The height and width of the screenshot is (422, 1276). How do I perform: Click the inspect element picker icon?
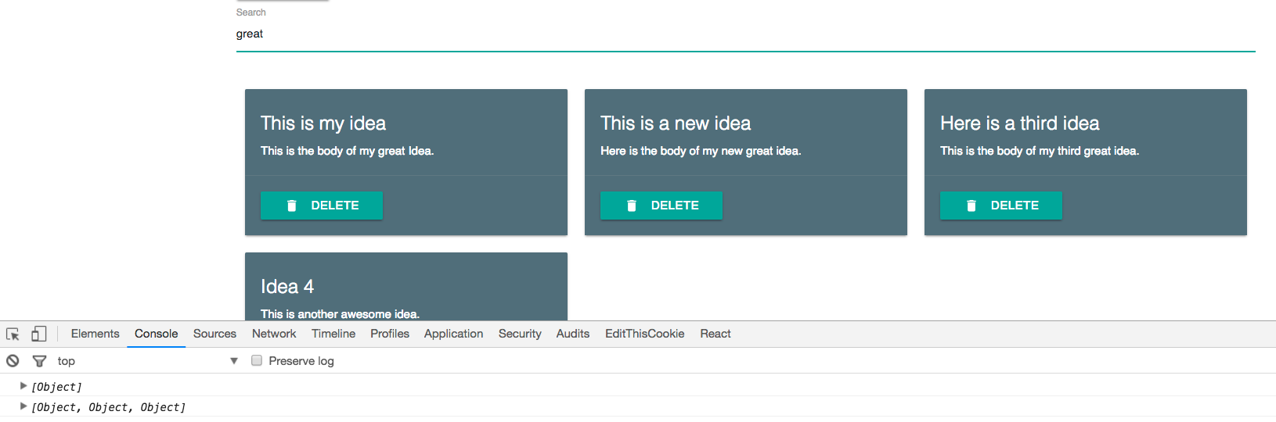tap(13, 334)
